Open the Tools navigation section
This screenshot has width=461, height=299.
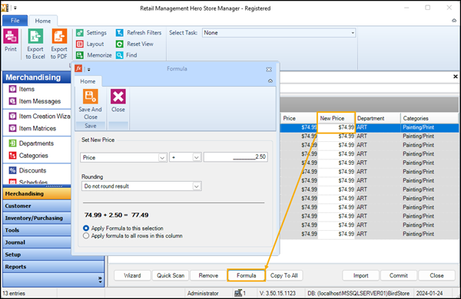click(x=37, y=230)
